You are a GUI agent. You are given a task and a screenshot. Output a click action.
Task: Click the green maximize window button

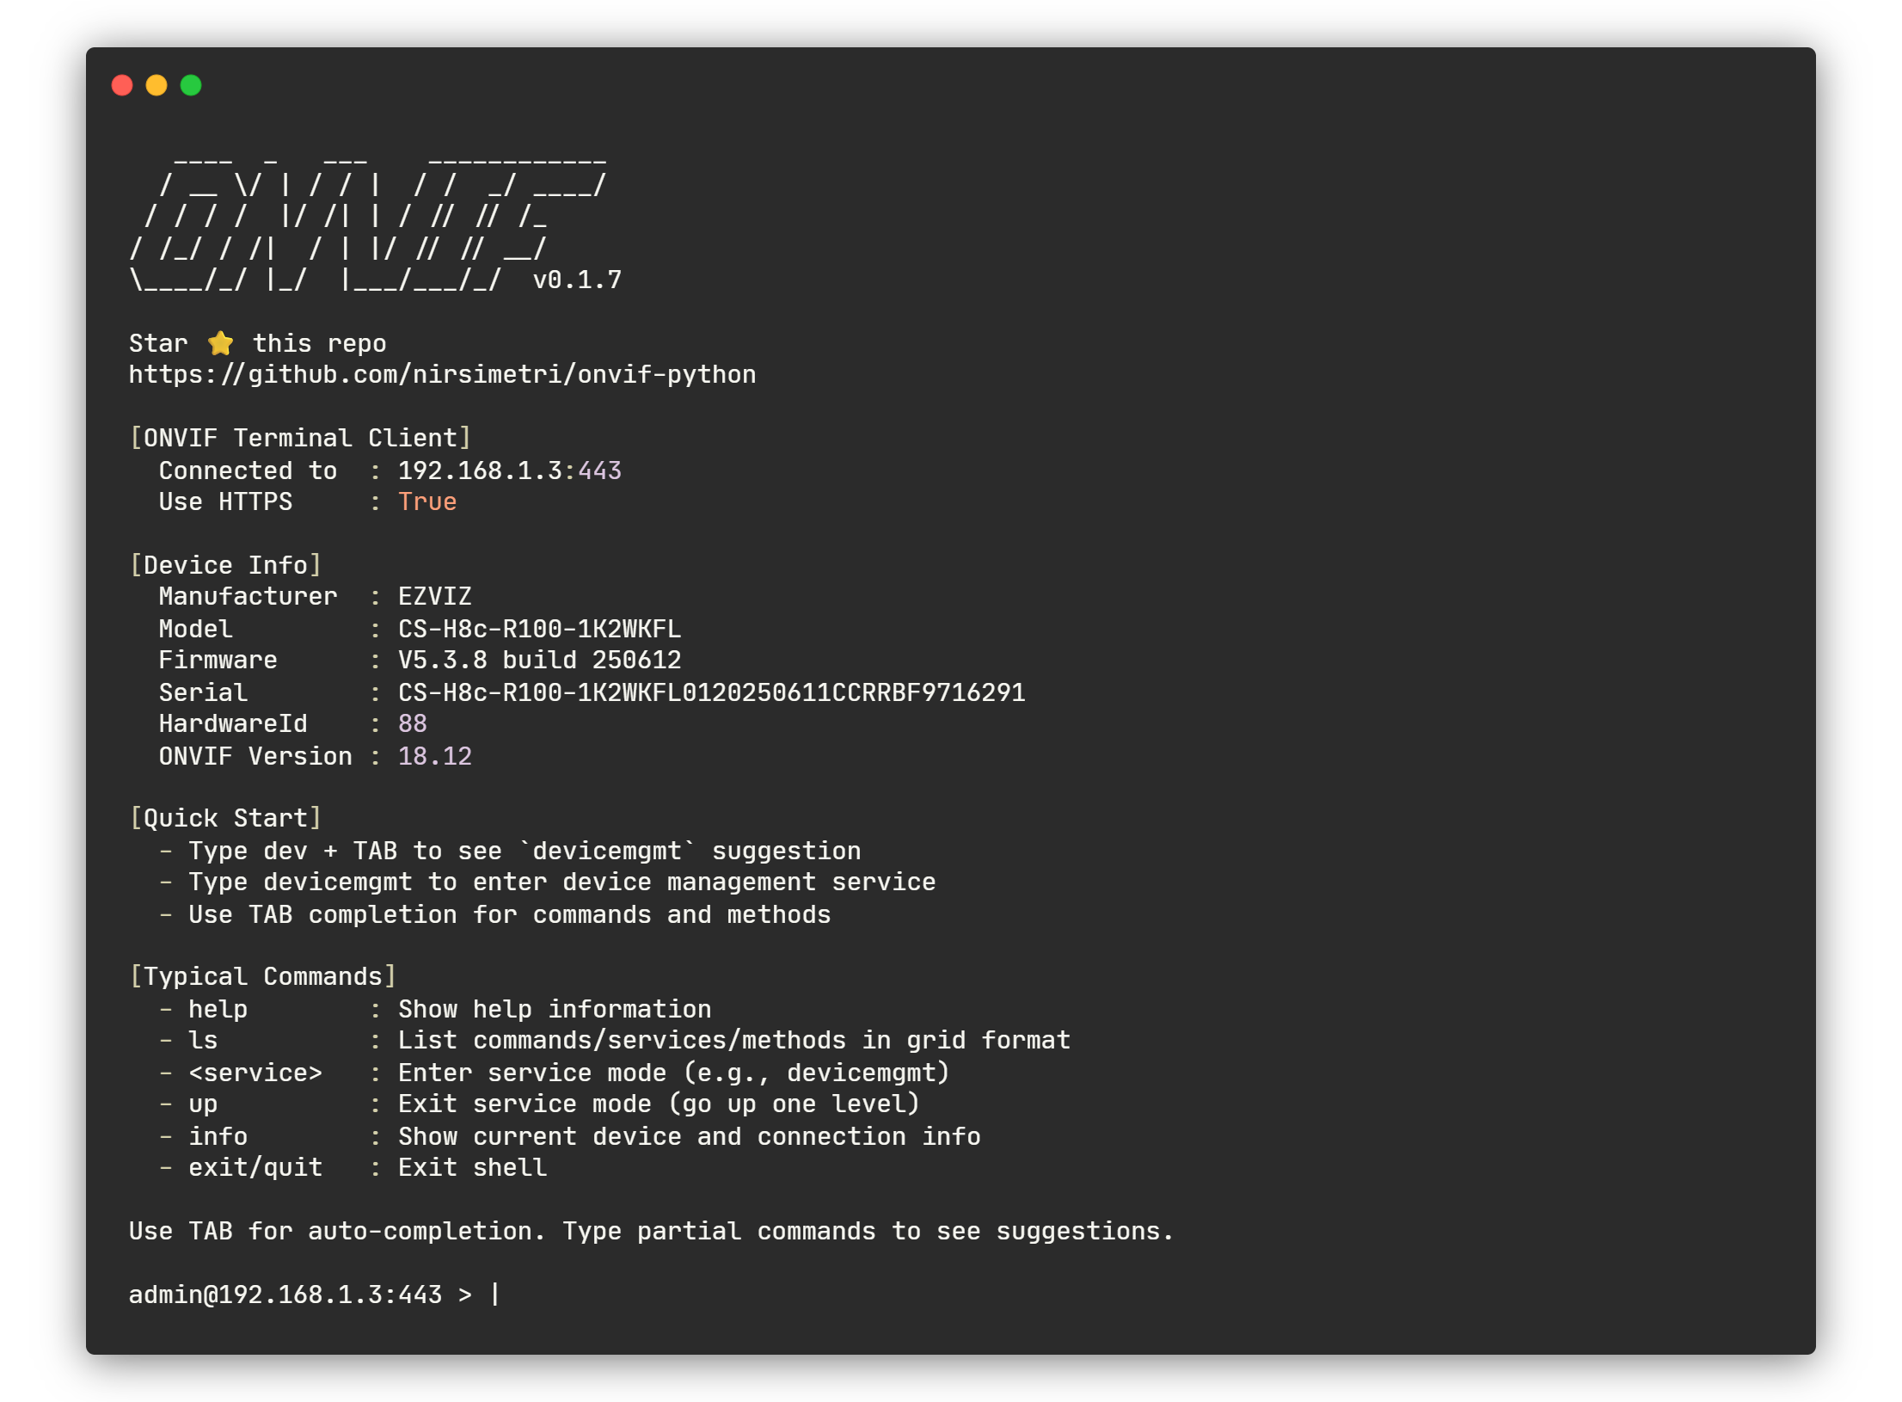(x=191, y=85)
